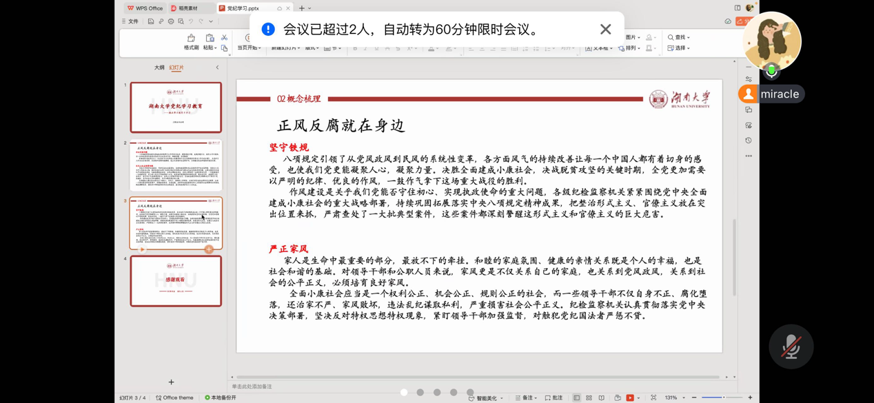
Task: Open the history clock icon in right sidebar
Action: tap(749, 141)
